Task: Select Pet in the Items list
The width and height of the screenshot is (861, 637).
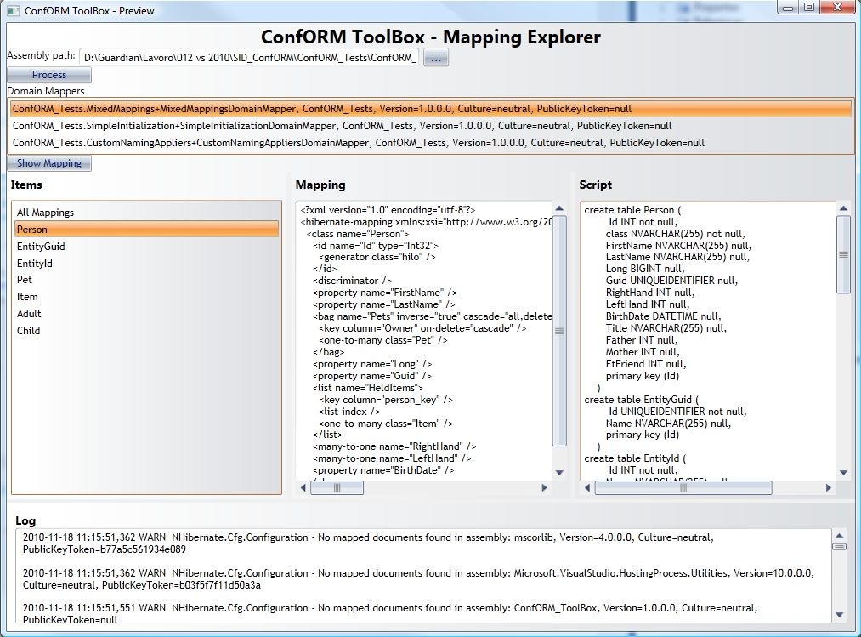Action: pos(25,280)
